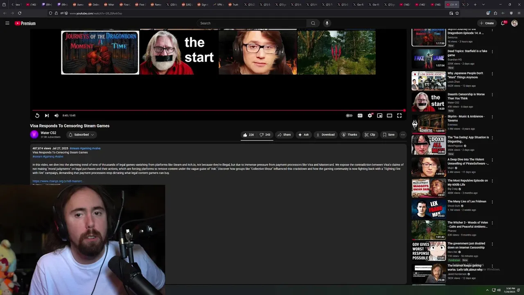Play Dead Topics Starfield thumbnail
This screenshot has height=295, width=524.
tap(429, 59)
